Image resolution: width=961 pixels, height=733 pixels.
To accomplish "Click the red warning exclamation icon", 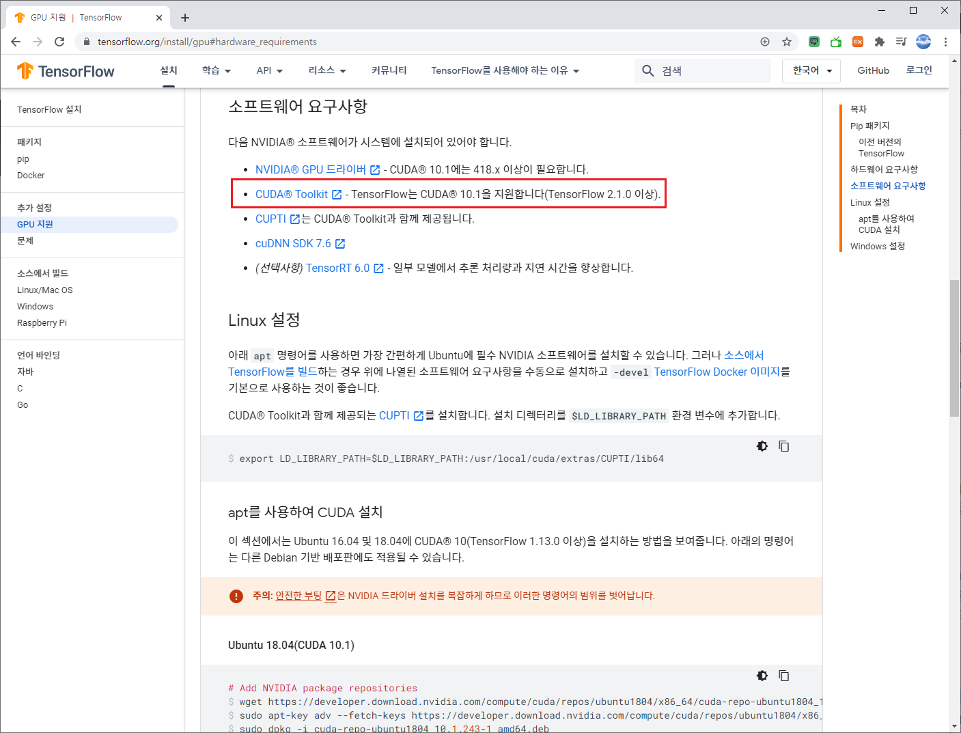I will (236, 596).
